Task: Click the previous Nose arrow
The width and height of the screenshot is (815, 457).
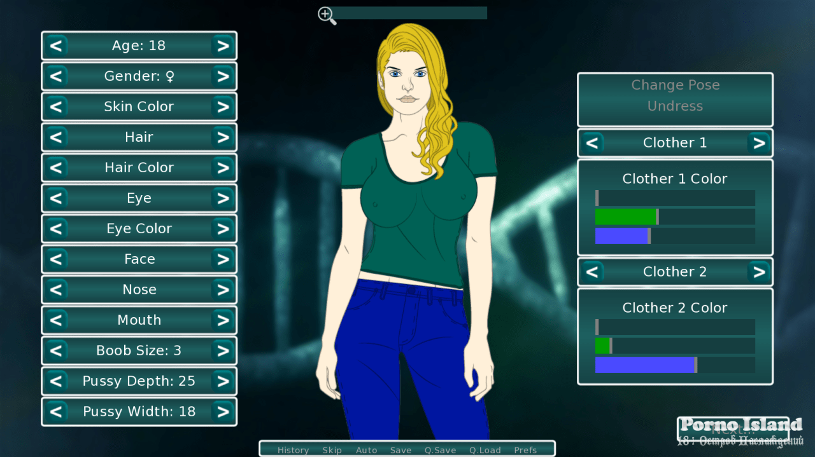Action: (56, 290)
